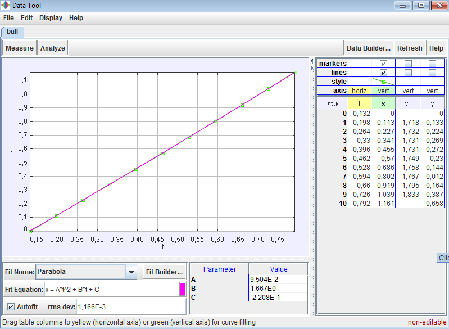Uncheck the Autofit checkbox
This screenshot has height=329, width=449.
11,307
